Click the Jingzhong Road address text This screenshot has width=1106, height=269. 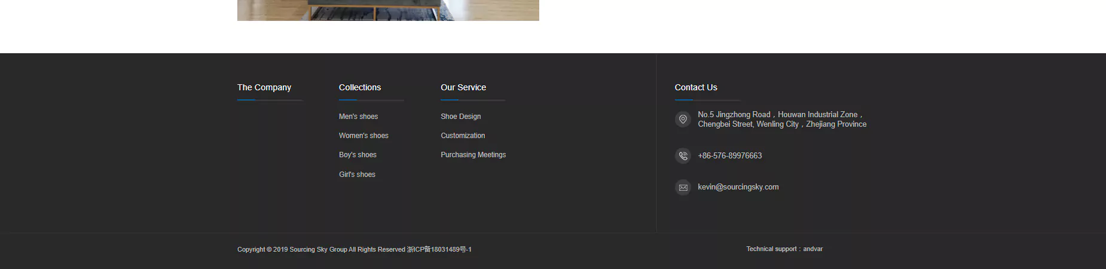coord(782,120)
